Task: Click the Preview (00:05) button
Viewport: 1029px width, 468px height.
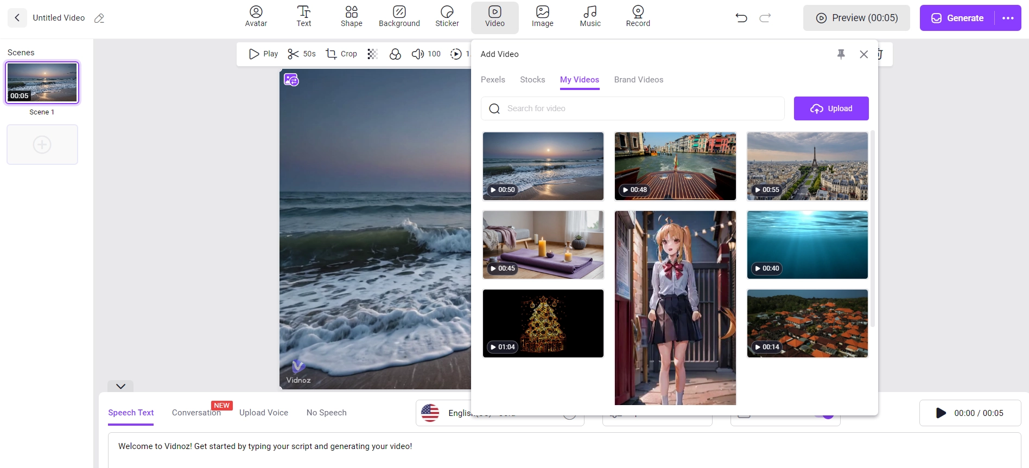Action: [x=856, y=18]
